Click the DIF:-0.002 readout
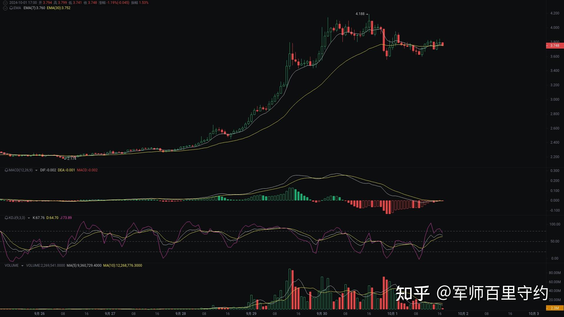564x317 pixels. [48, 170]
